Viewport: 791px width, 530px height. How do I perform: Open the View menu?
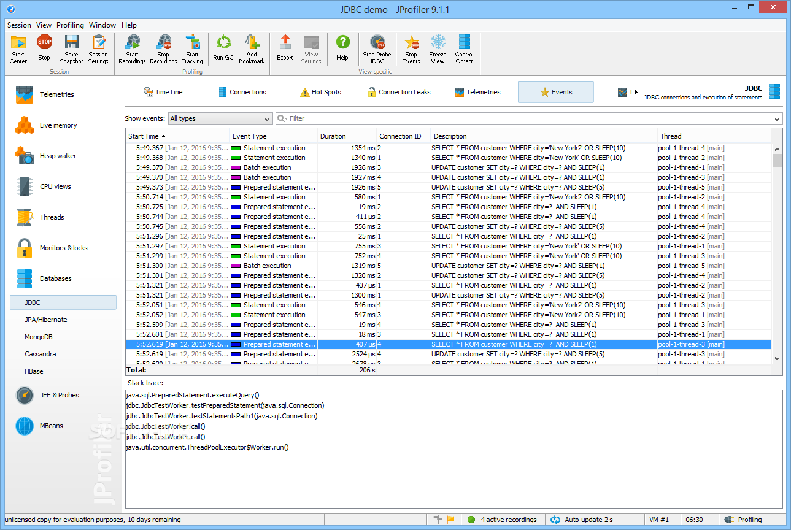[x=44, y=25]
